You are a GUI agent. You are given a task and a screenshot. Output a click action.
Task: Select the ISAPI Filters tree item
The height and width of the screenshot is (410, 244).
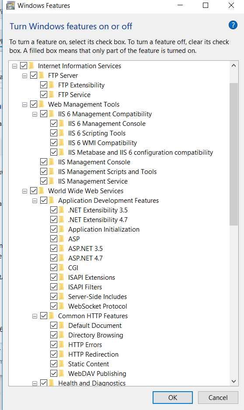coord(85,287)
